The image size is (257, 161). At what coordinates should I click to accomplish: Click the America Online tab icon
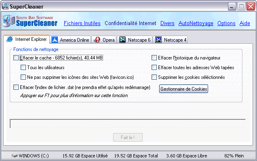pyautogui.click(x=55, y=40)
